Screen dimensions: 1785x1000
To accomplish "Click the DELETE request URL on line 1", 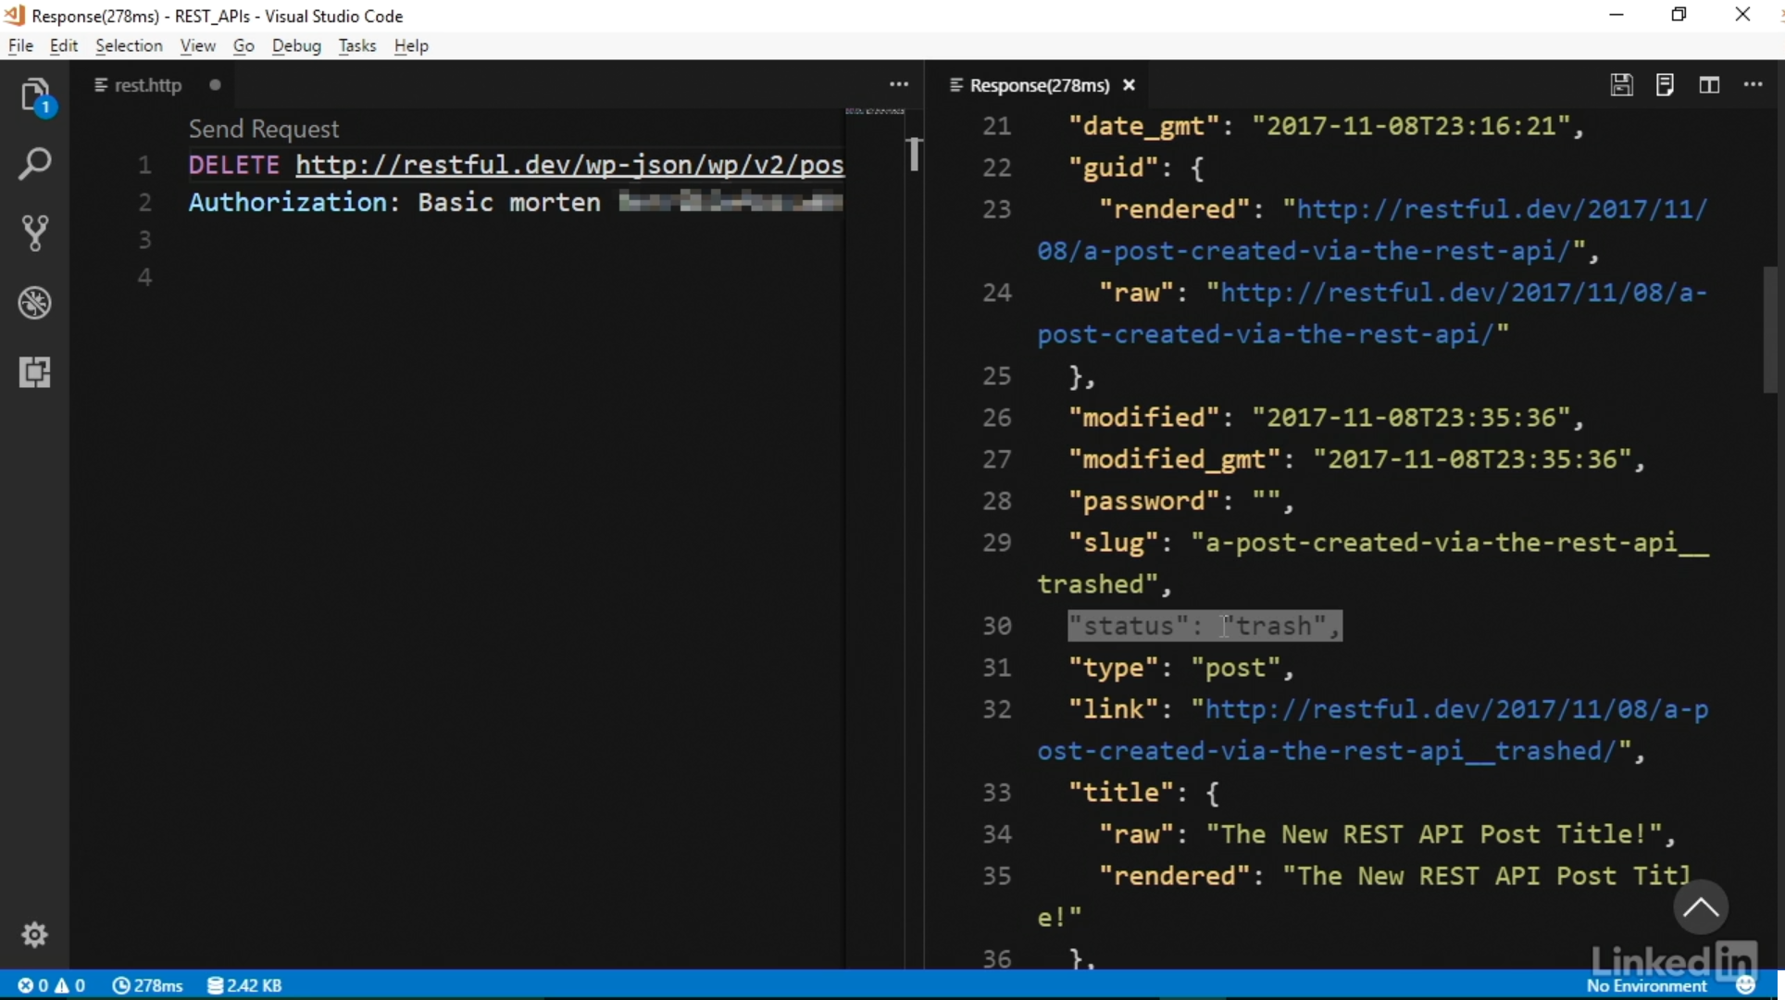I will tap(569, 165).
